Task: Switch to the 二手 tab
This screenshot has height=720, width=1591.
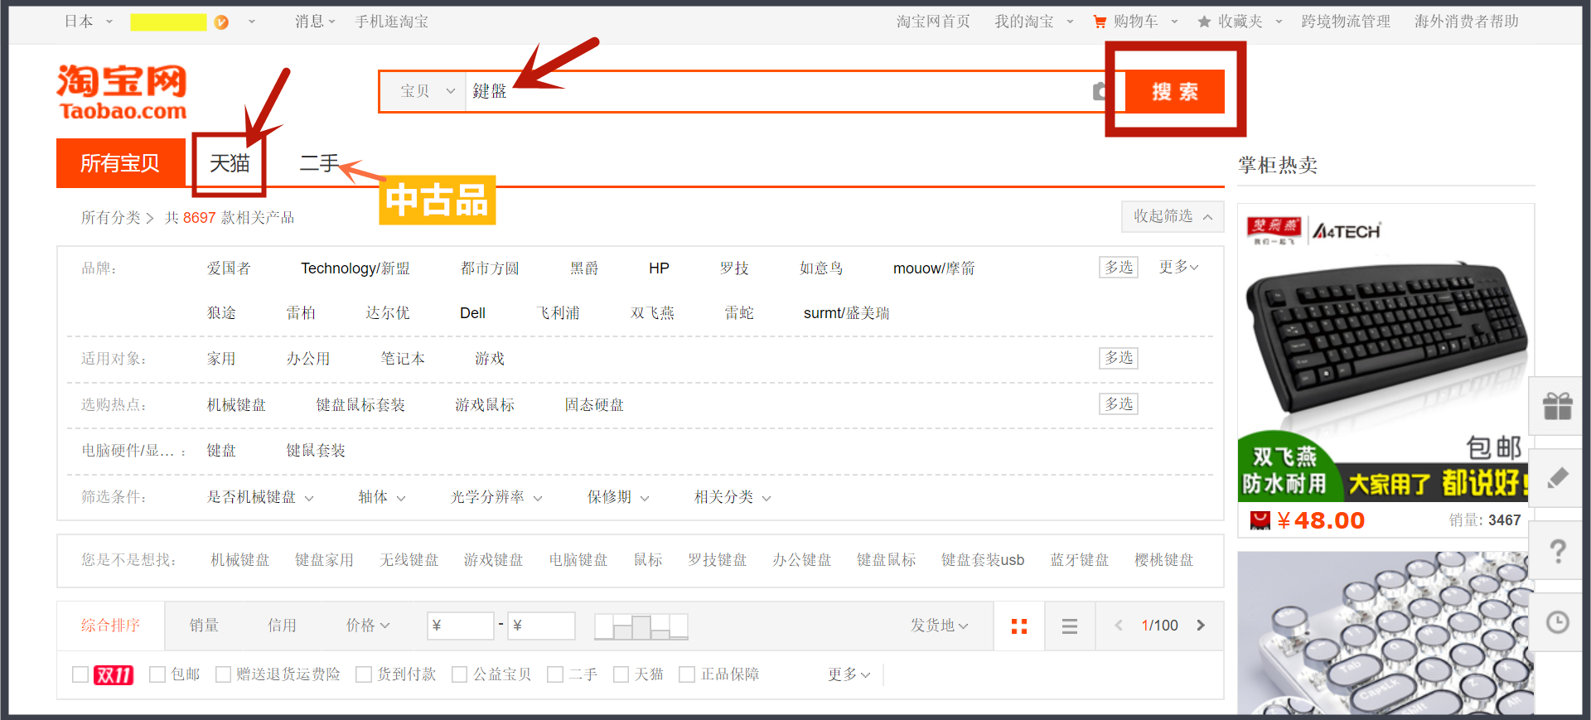Action: click(x=319, y=163)
